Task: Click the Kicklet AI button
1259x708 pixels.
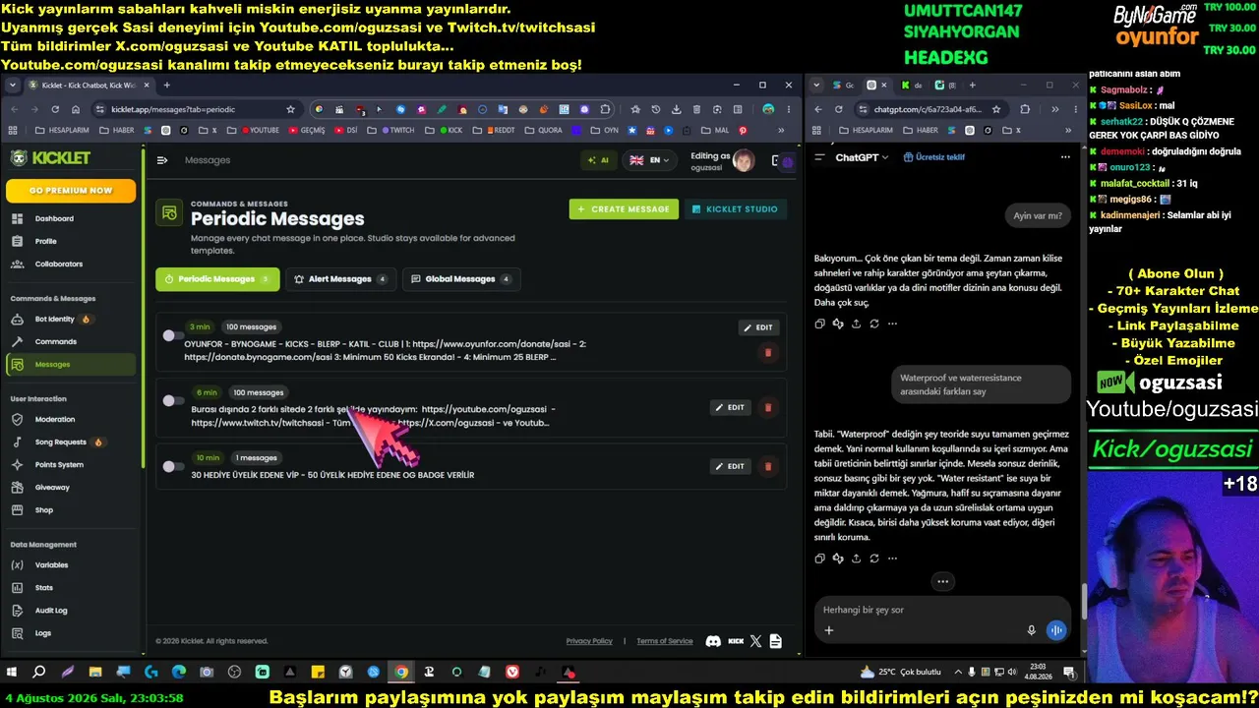Action: [598, 160]
